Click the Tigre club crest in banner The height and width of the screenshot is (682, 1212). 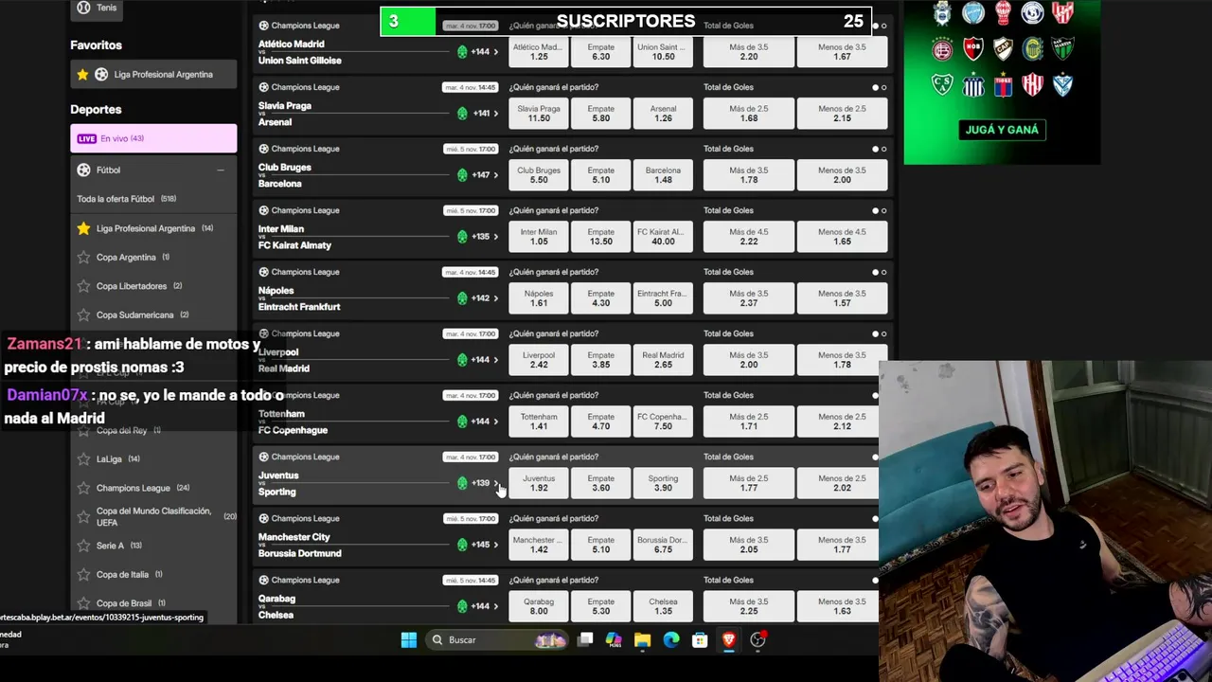tap(1003, 84)
